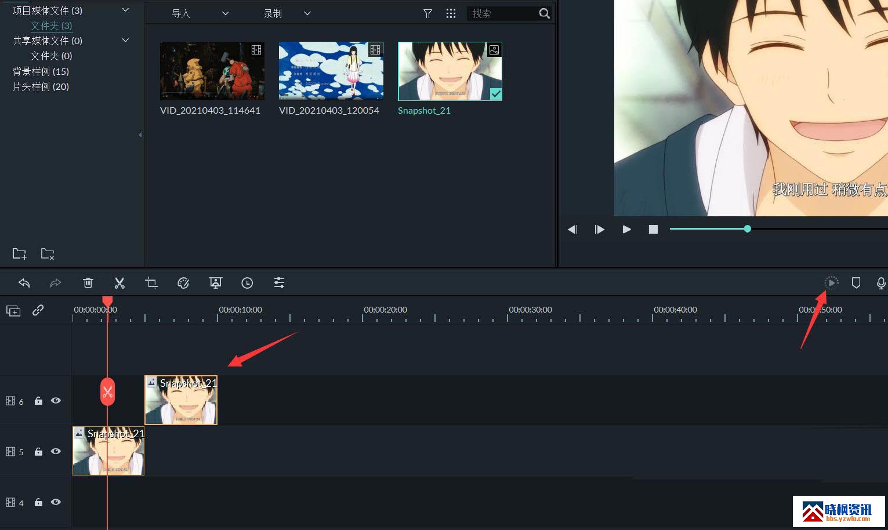Click the 00:00:30:00 ruler timestamp
The image size is (888, 530).
(x=530, y=310)
